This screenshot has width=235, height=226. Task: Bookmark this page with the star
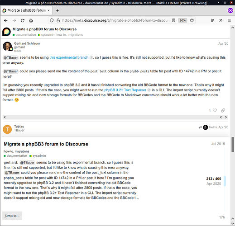click(x=192, y=20)
